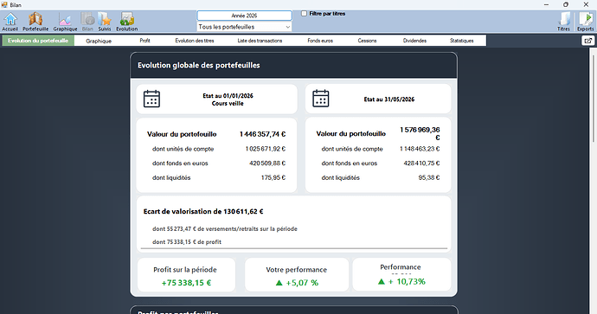The height and width of the screenshot is (314, 597).
Task: Open the Statistiques tab
Action: [462, 41]
